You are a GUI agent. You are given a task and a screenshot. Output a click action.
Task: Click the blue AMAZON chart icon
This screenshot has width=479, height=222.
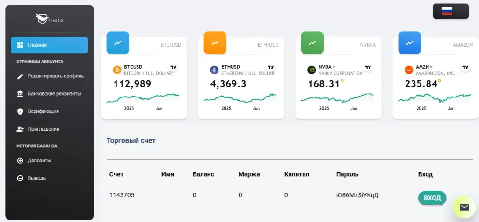point(410,42)
